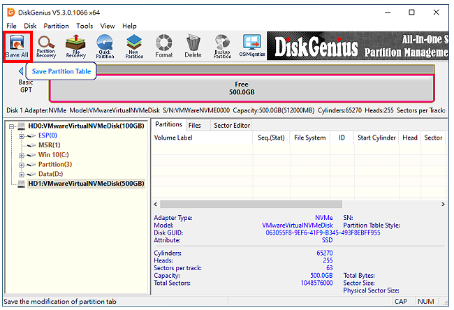Click model value VMwareVirtualNVMeDisk in details
Image resolution: width=454 pixels, height=310 pixels.
coord(298,226)
